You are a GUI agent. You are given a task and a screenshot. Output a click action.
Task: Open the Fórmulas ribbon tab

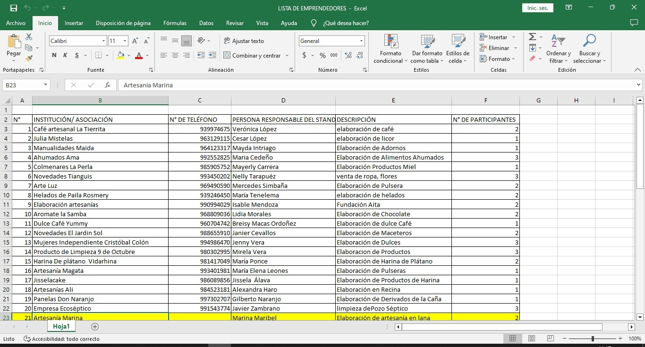(175, 23)
